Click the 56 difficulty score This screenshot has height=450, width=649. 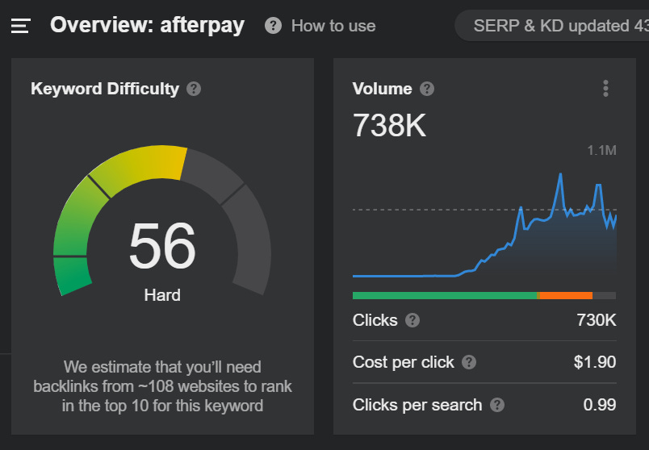pos(161,246)
